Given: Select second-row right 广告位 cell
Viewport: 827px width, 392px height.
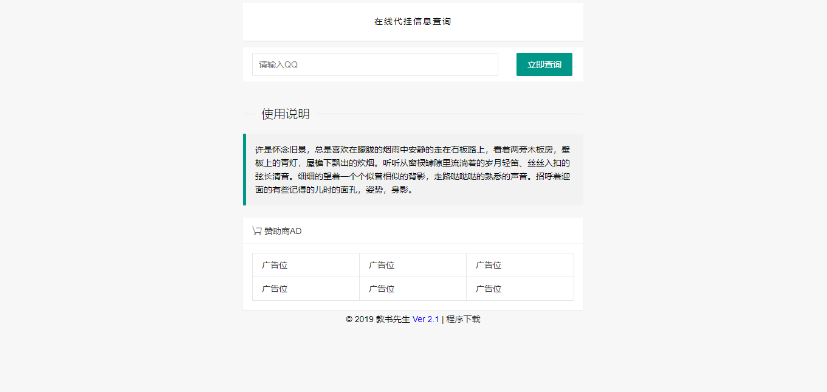Looking at the screenshot, I should [x=520, y=289].
